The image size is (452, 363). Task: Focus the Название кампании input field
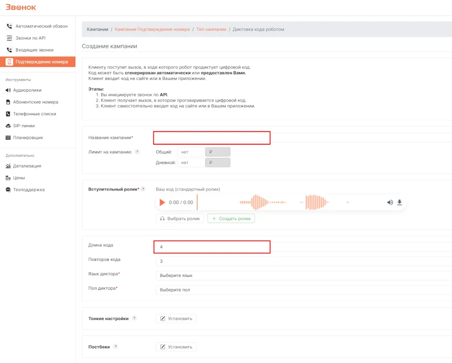coord(212,138)
